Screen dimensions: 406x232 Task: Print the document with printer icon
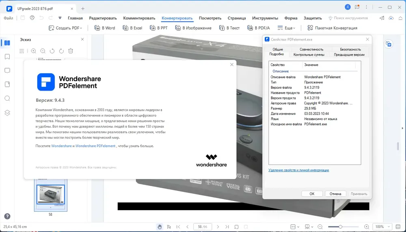click(32, 18)
